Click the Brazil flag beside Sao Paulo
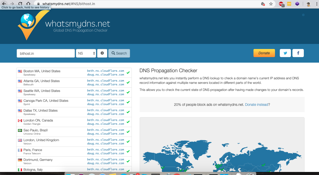This screenshot has width=319, height=175. click(20, 130)
